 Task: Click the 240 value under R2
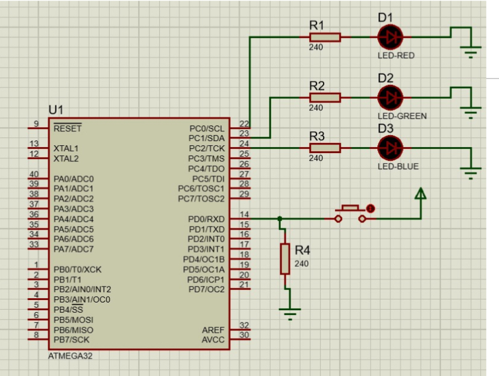[x=316, y=108]
